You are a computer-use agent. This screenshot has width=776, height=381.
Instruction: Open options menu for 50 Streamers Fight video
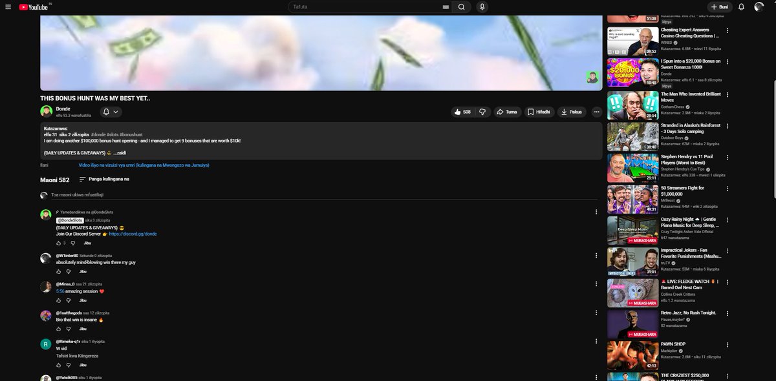pyautogui.click(x=727, y=188)
